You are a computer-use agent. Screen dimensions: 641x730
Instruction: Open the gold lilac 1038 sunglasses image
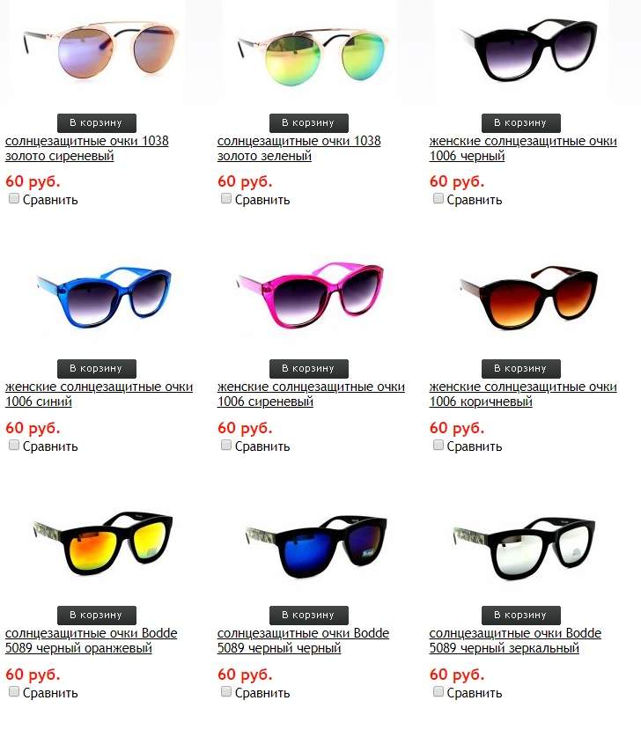pyautogui.click(x=97, y=52)
